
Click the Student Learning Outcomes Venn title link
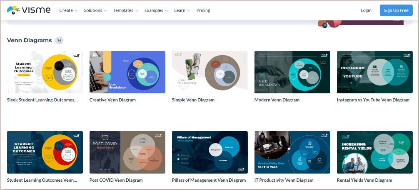tap(42, 180)
